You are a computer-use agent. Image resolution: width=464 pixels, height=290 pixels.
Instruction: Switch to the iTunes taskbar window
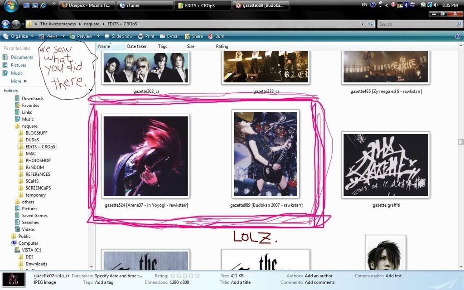pyautogui.click(x=145, y=5)
